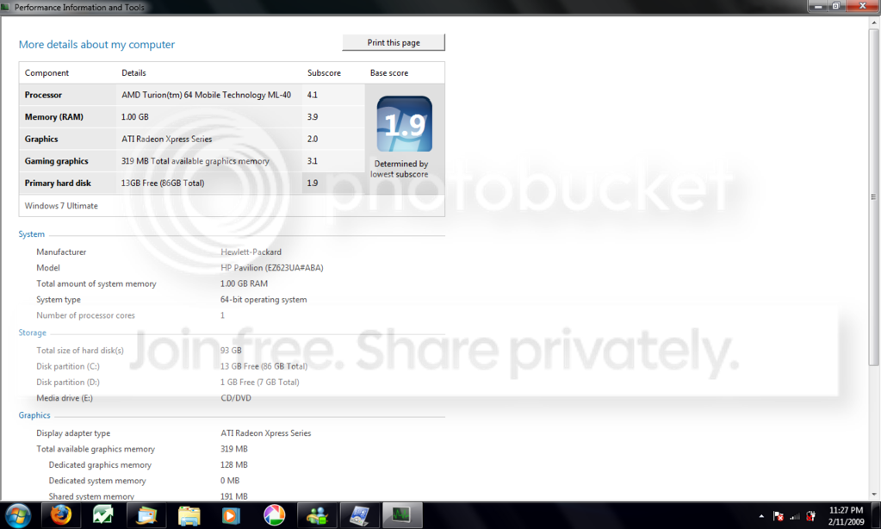This screenshot has height=529, width=881.
Task: Click 'Hewlett-Packard' manufacturer value
Action: tap(251, 252)
